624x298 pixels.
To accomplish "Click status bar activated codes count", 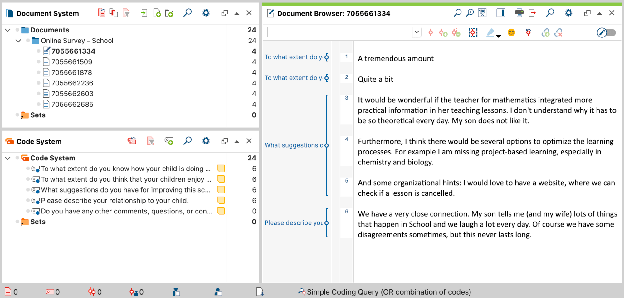I will pyautogui.click(x=53, y=292).
